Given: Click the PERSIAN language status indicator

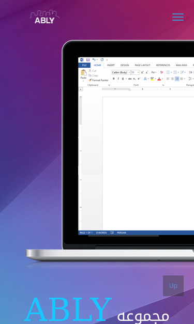Looking at the screenshot, I should click(122, 233).
